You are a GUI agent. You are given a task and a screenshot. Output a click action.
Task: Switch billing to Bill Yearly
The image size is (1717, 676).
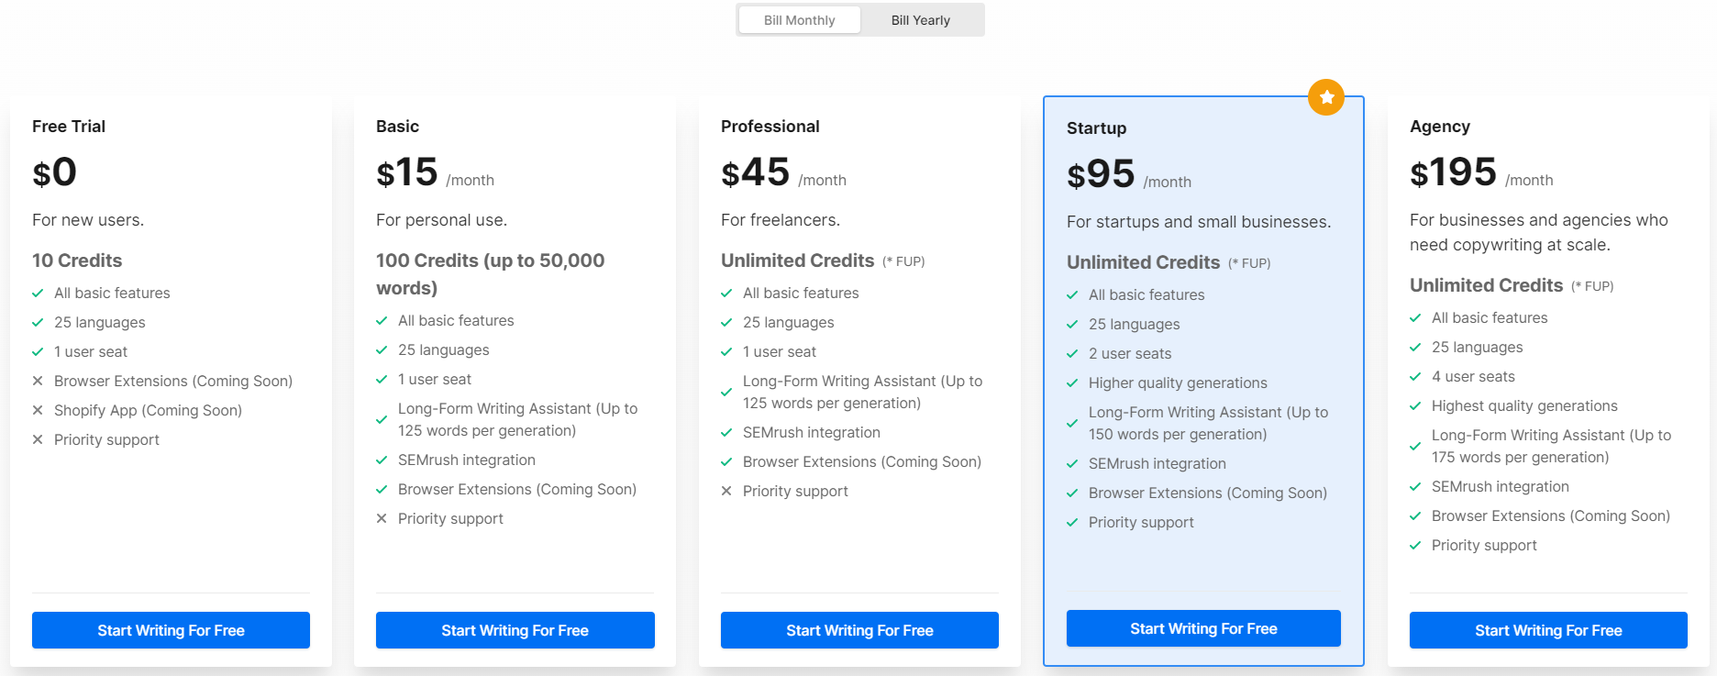point(921,20)
